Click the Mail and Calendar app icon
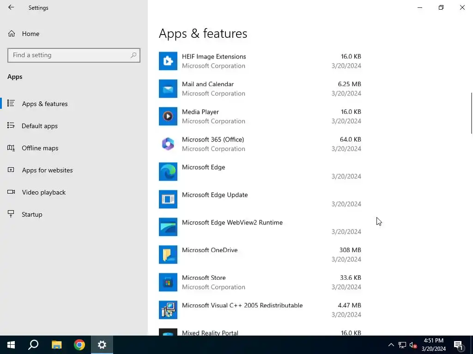Viewport: 473px width, 354px height. [x=168, y=88]
